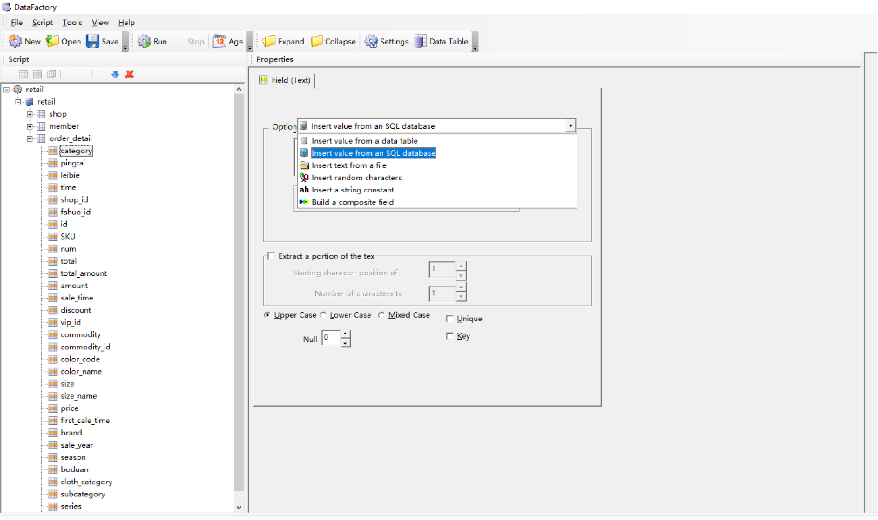This screenshot has width=878, height=520.
Task: Click the member table icon
Action: 41,126
